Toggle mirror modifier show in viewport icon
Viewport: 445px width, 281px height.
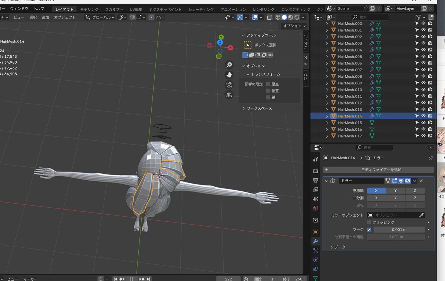(x=401, y=181)
